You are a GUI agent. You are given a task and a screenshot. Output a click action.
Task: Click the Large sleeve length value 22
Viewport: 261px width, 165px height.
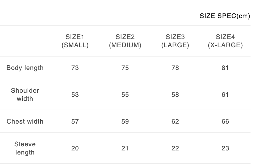click(175, 148)
